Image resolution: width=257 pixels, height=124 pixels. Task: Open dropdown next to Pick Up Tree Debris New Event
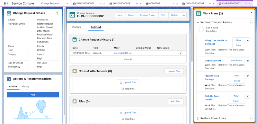tap(247, 96)
